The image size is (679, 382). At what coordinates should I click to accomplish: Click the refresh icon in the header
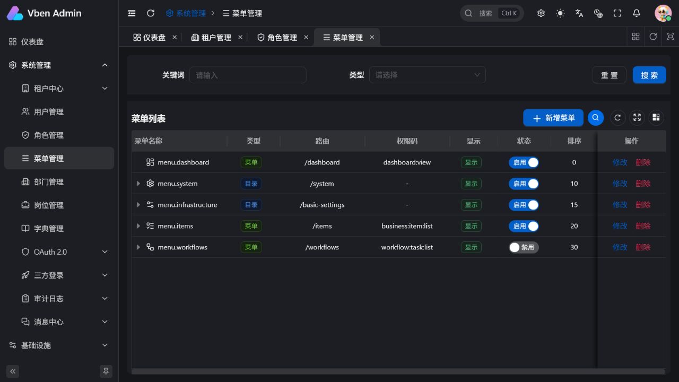click(151, 13)
